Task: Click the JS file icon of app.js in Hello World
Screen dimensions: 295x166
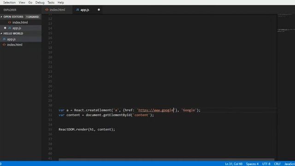Action: coord(4,39)
